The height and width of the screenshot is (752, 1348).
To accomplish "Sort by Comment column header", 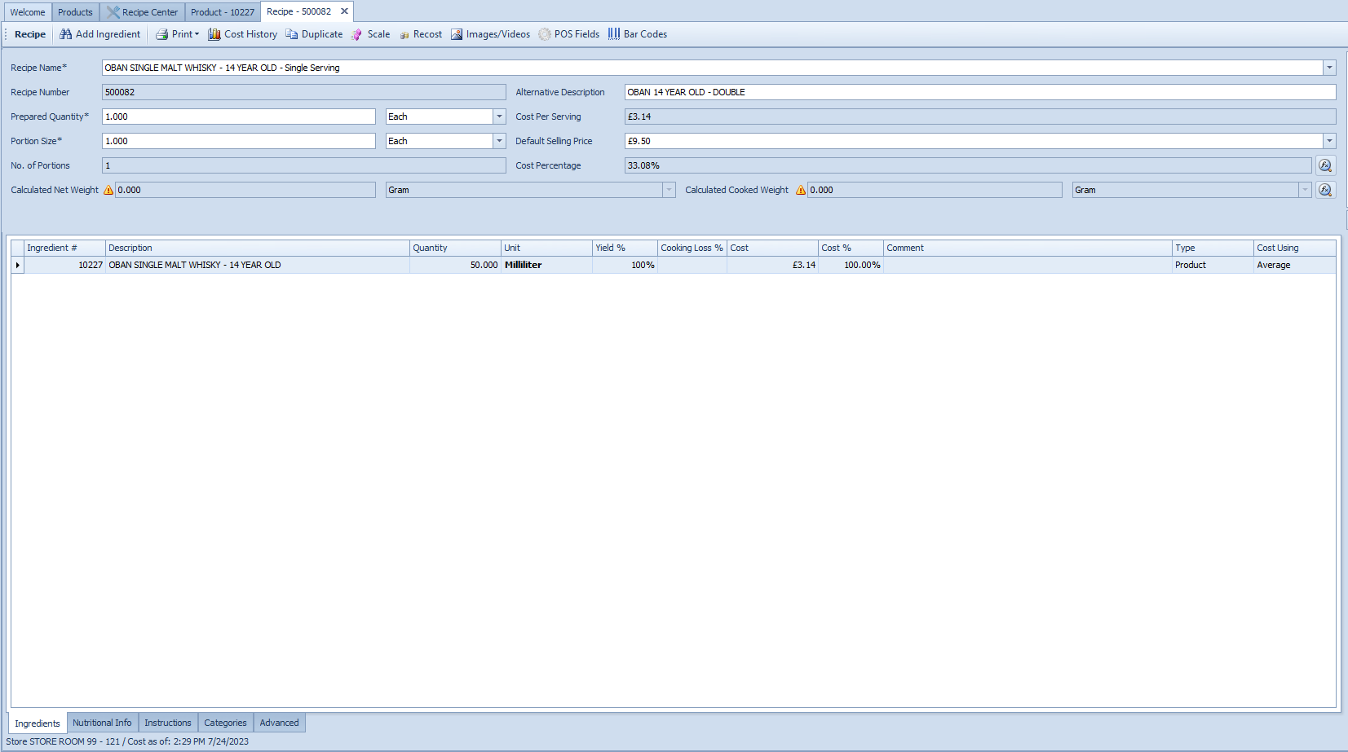I will pos(1028,248).
